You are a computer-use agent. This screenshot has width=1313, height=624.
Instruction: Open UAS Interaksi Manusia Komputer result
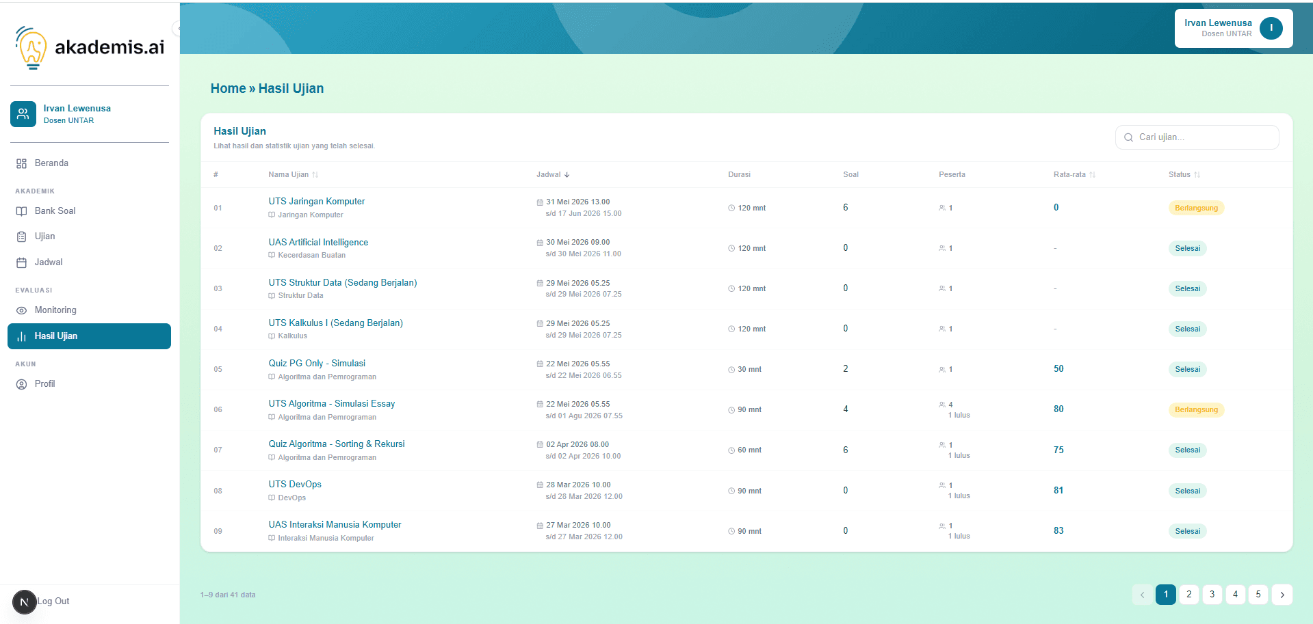click(x=335, y=525)
